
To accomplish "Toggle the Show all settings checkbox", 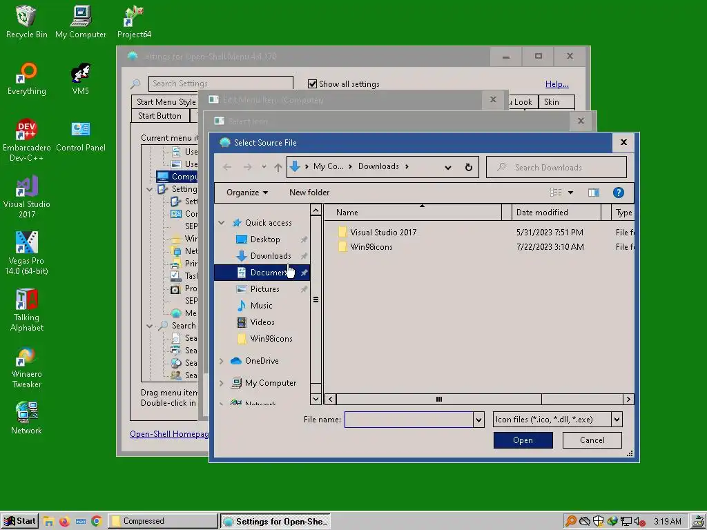I will click(312, 84).
